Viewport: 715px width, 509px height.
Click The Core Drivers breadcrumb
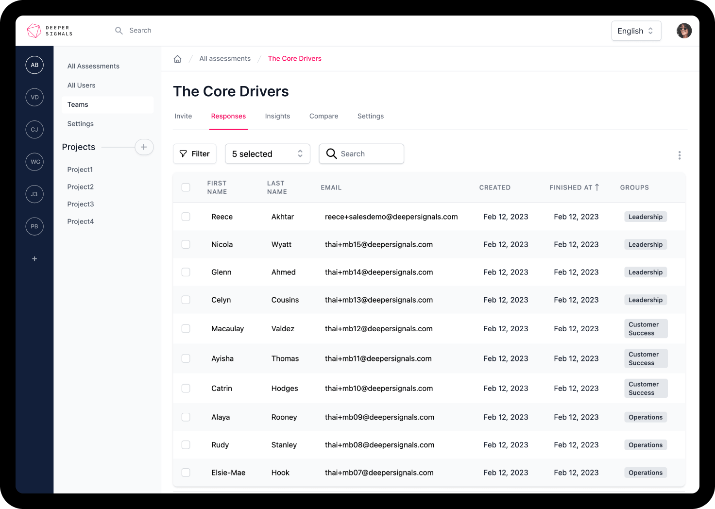point(295,59)
